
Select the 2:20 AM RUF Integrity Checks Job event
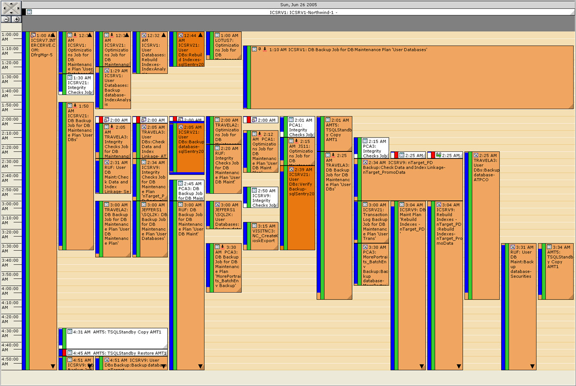point(223,169)
